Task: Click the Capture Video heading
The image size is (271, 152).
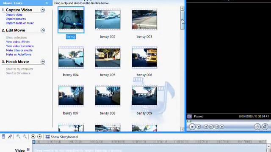Action: click(x=19, y=10)
